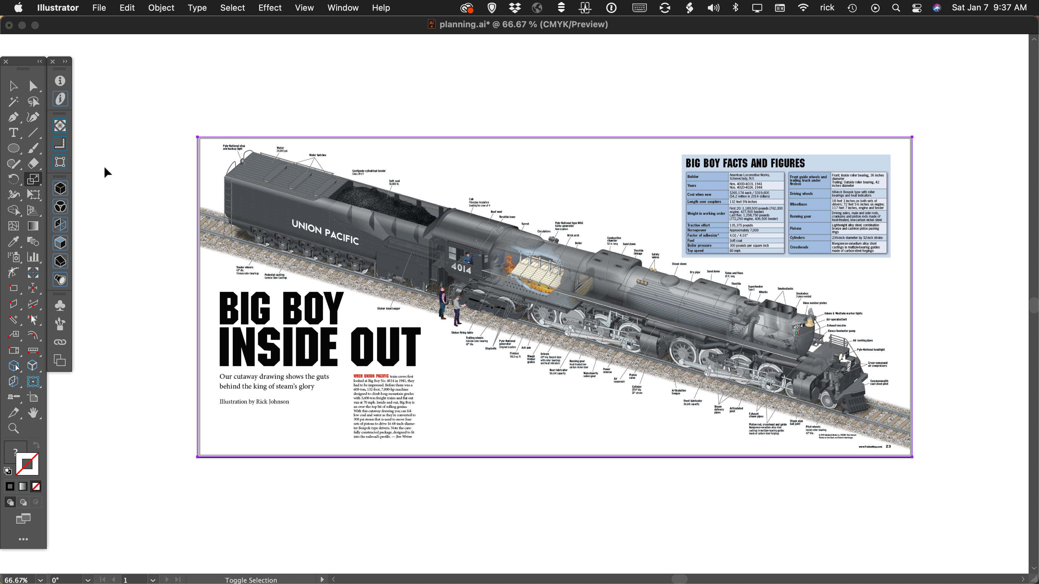Reset to default fill and stroke
The width and height of the screenshot is (1039, 584).
coord(8,471)
